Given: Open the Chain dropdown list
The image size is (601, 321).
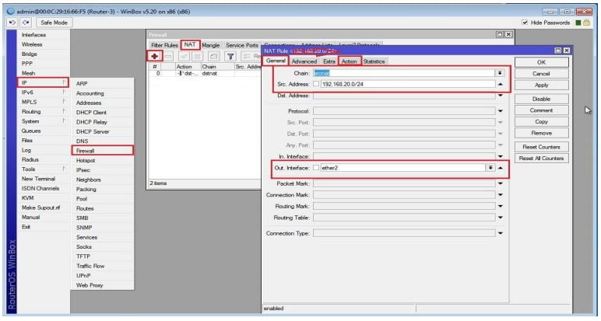Looking at the screenshot, I should 500,72.
